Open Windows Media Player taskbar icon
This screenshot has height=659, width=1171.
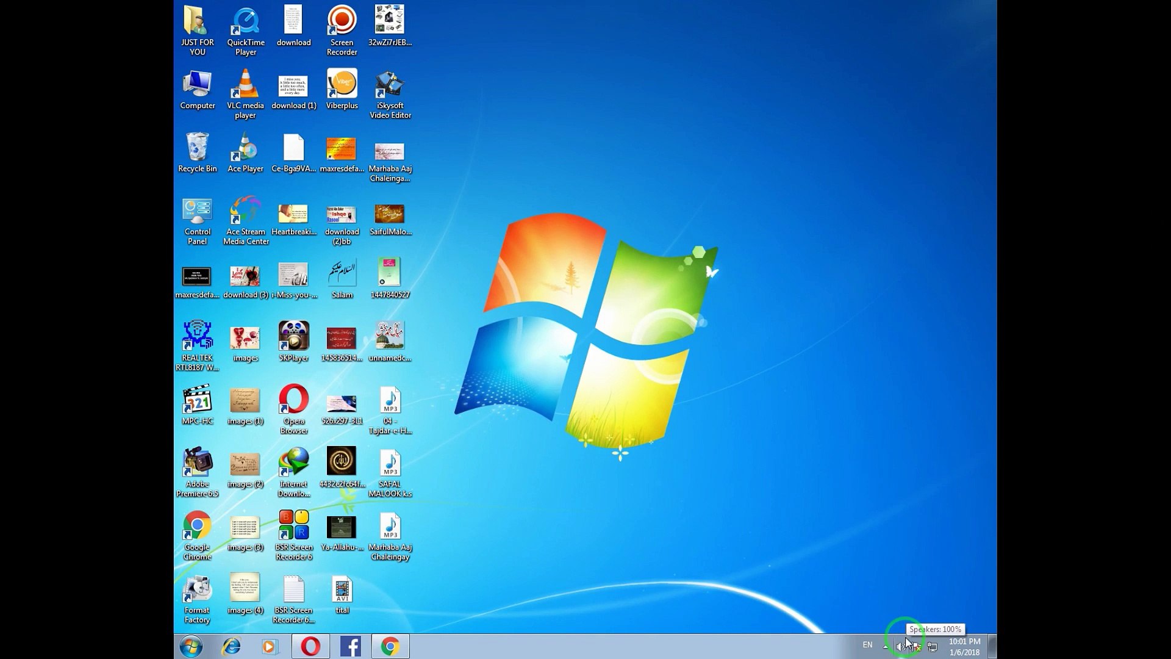[x=270, y=646]
